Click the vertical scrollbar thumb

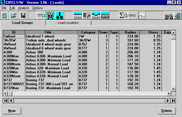(173, 37)
